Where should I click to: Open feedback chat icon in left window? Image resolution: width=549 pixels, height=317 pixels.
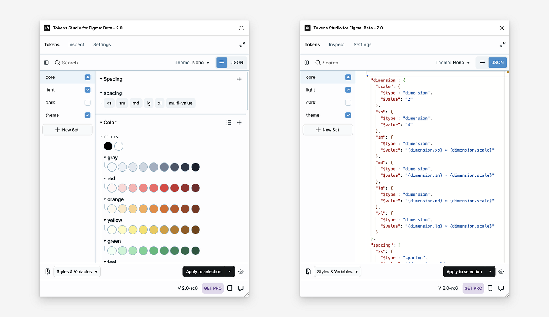point(241,288)
